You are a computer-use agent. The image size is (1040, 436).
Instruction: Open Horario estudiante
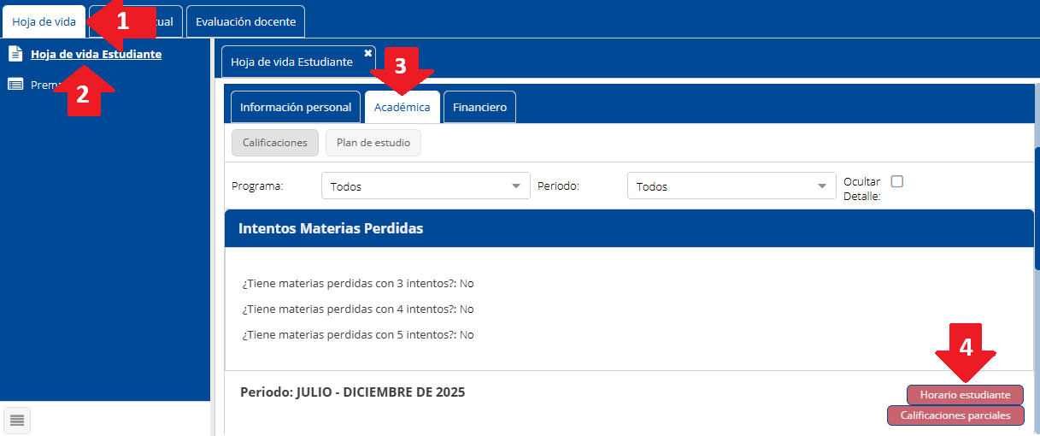965,395
